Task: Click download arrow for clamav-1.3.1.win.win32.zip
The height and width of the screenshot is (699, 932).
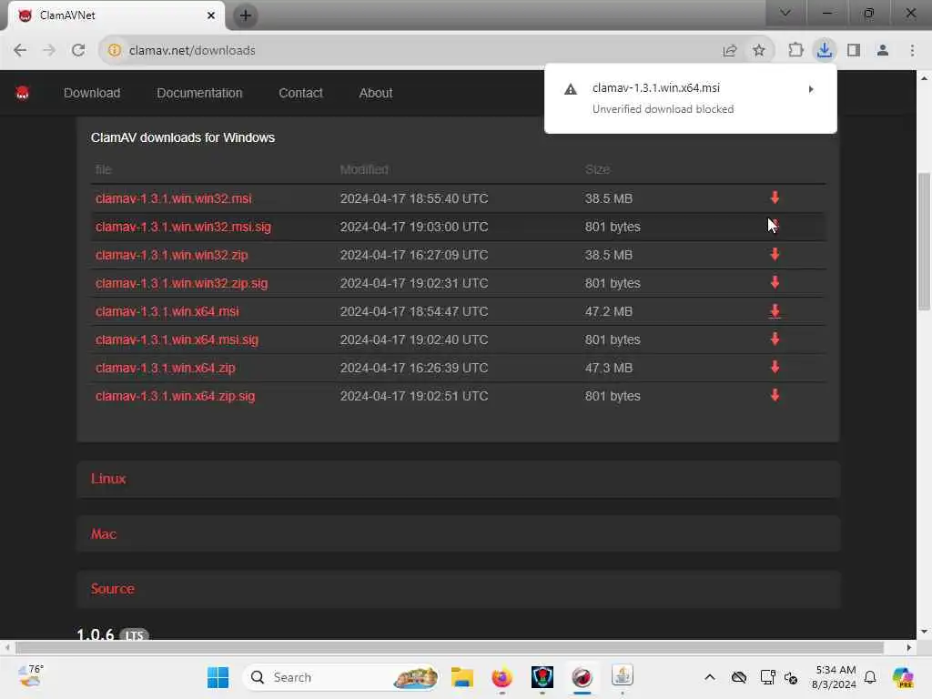Action: [x=775, y=255]
